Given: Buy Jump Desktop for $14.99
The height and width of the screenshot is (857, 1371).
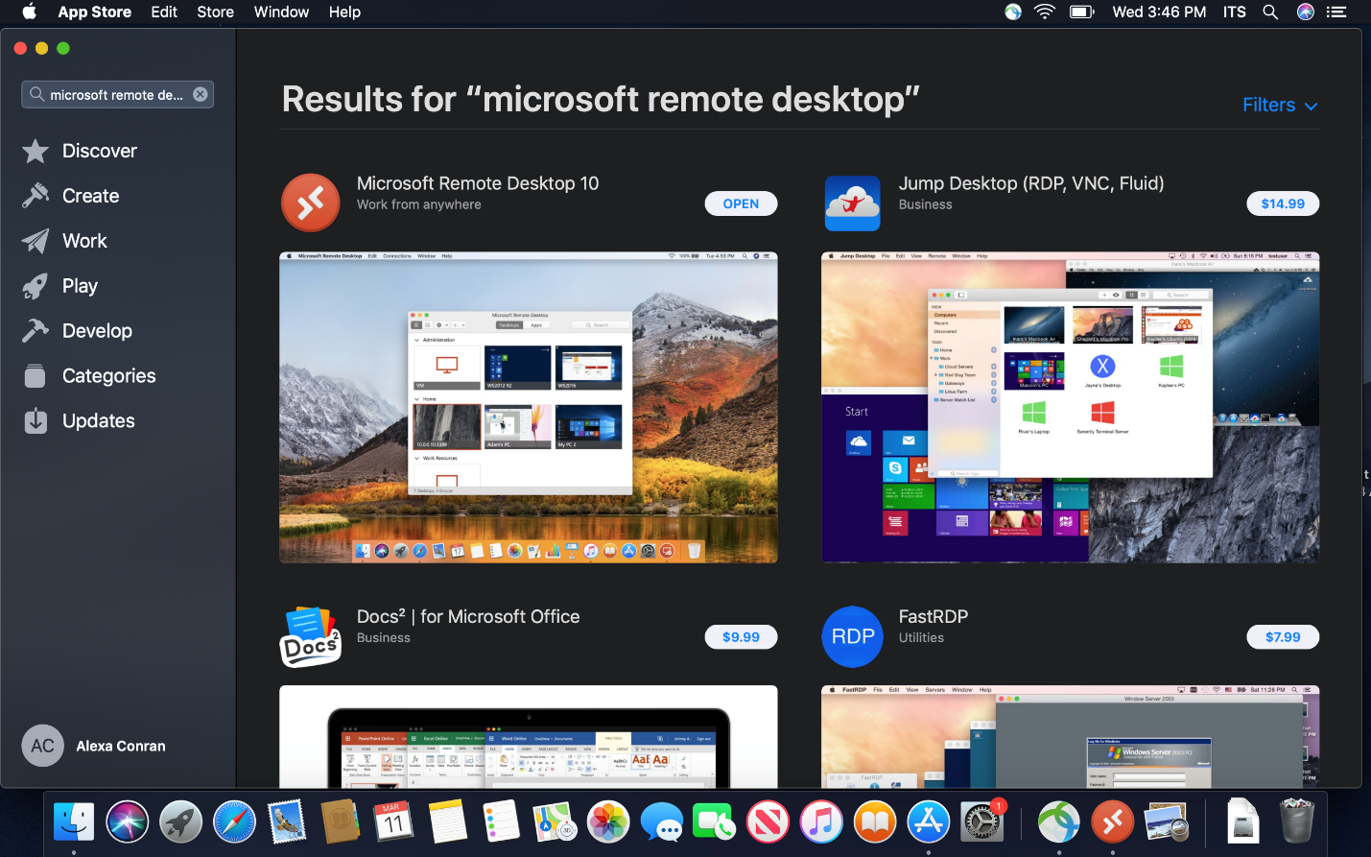Looking at the screenshot, I should coord(1283,203).
